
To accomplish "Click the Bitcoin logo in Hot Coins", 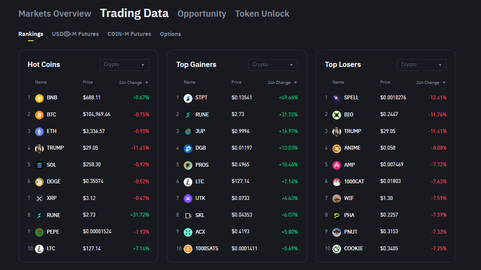I will 39,115.
